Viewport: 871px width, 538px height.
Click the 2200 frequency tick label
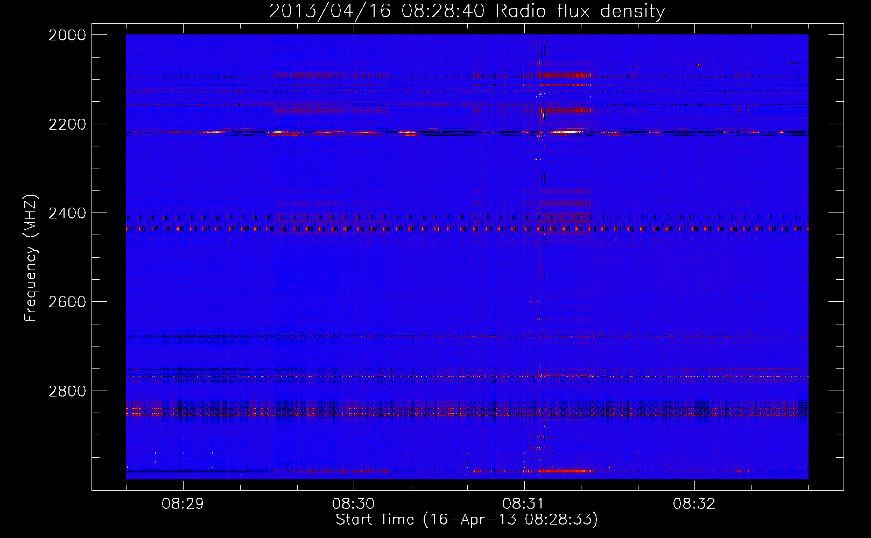click(x=67, y=124)
